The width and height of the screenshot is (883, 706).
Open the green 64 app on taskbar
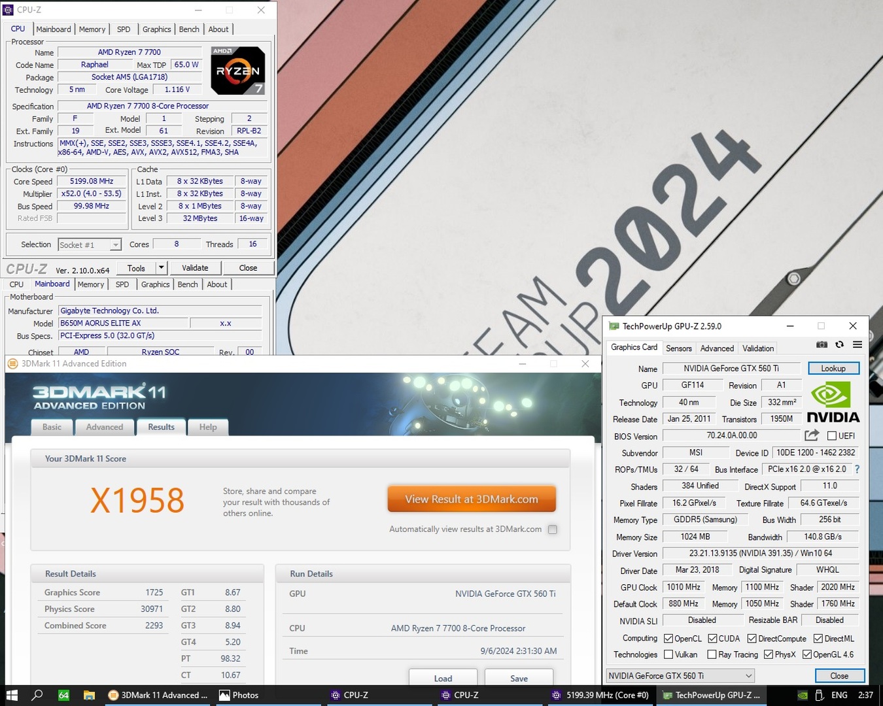(x=63, y=695)
